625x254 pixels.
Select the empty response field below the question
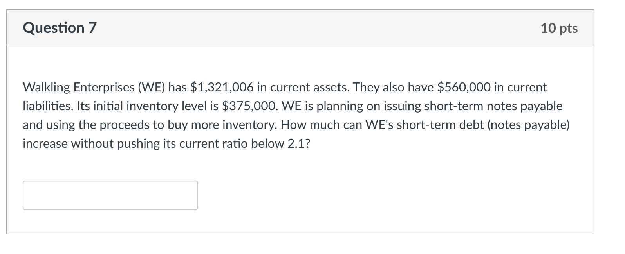[110, 195]
